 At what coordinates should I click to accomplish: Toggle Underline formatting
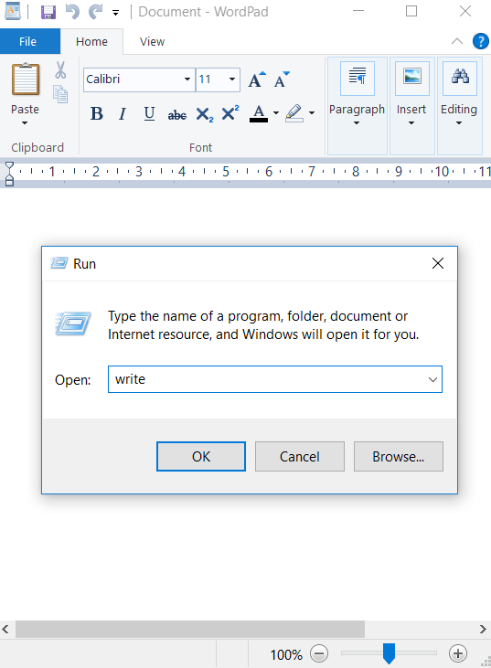click(149, 113)
